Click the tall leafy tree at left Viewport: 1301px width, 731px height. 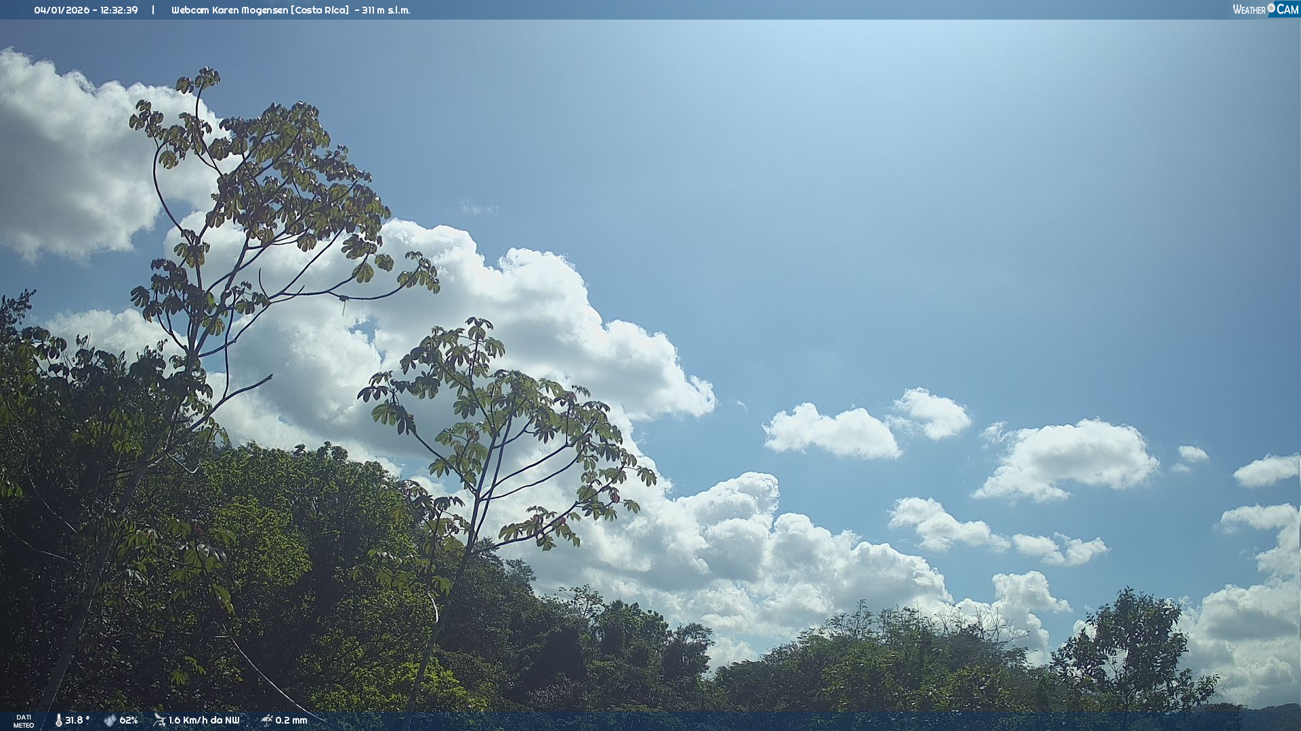click(x=264, y=203)
